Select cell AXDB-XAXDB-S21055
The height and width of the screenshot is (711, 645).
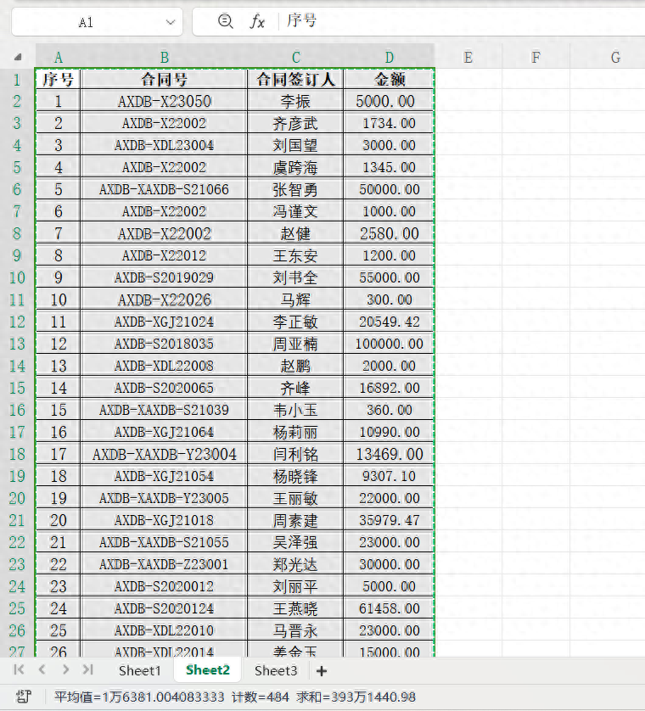164,542
